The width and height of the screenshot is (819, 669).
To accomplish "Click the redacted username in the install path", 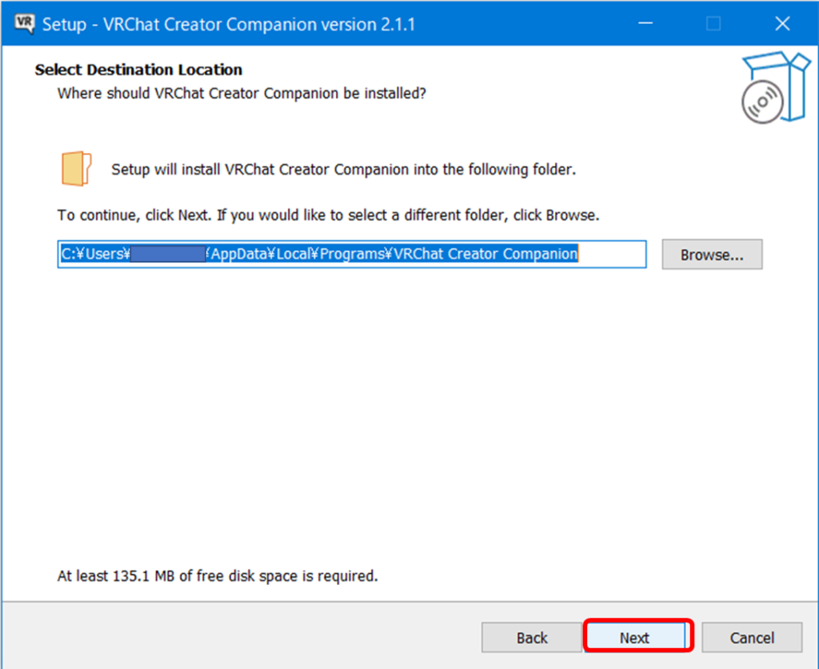I will [x=167, y=254].
